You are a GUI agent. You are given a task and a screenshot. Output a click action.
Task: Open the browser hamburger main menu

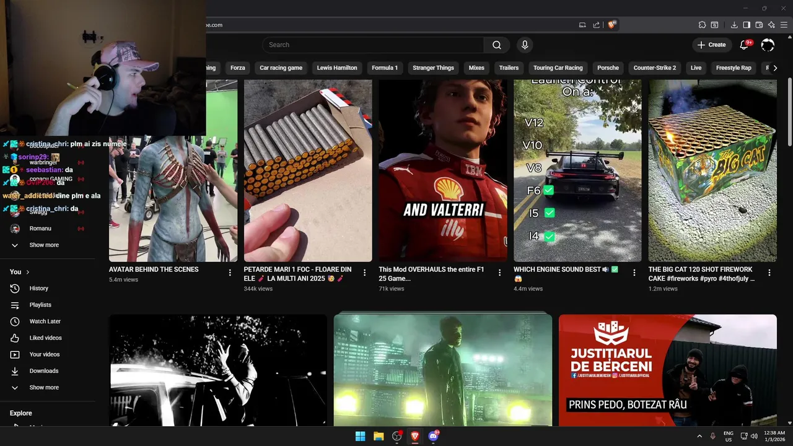tap(784, 25)
